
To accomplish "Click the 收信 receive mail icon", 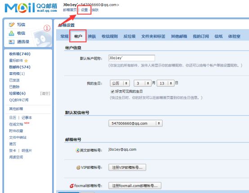I will coord(11,33).
